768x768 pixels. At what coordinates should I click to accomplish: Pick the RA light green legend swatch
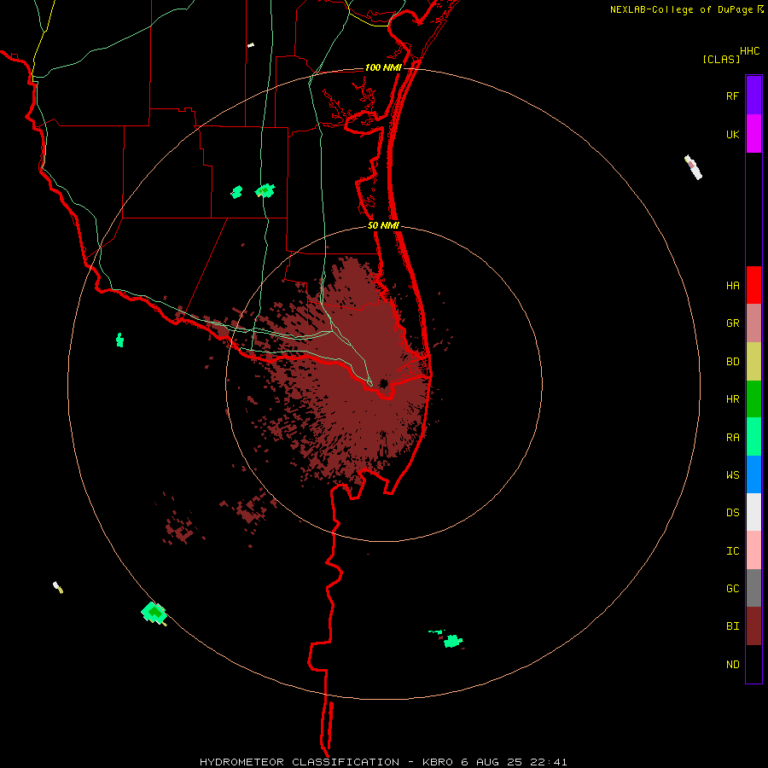pyautogui.click(x=753, y=437)
